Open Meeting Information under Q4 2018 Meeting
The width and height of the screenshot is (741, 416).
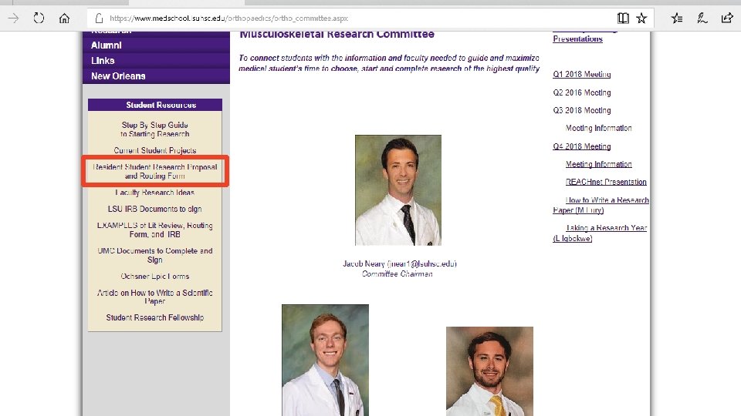pos(599,164)
